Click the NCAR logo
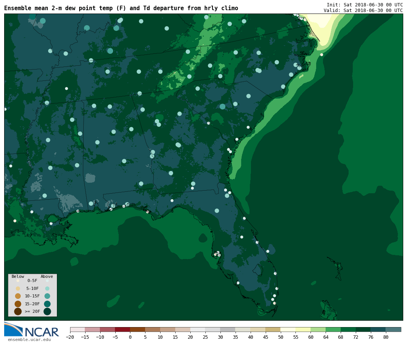This screenshot has width=407, height=344. 32,329
